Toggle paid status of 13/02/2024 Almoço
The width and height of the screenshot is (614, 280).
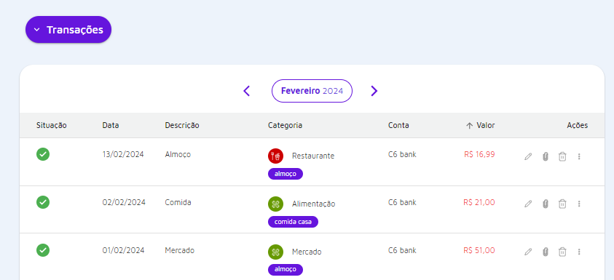click(x=43, y=154)
